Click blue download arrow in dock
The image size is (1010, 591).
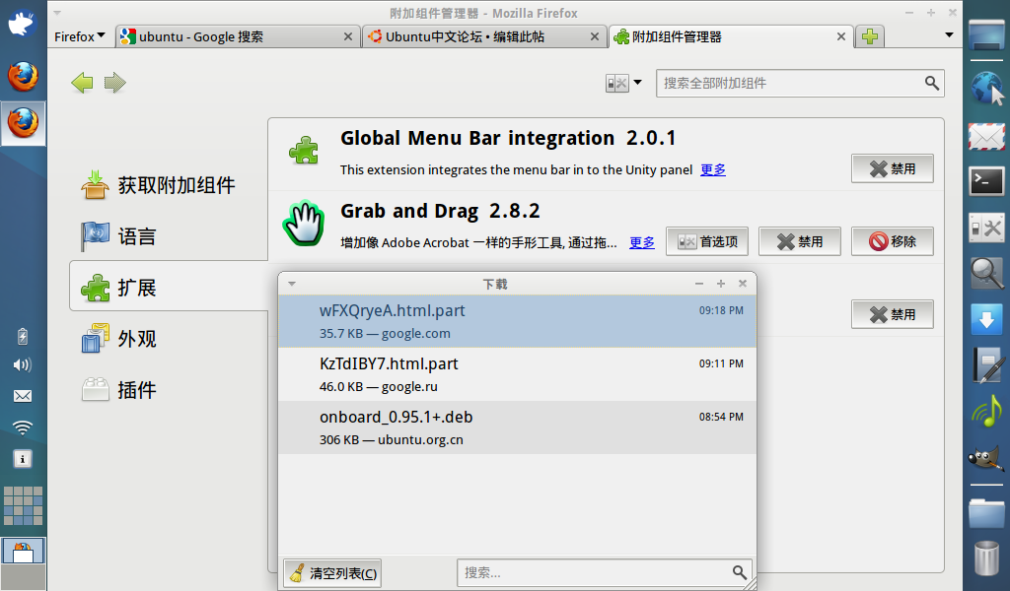coord(986,319)
